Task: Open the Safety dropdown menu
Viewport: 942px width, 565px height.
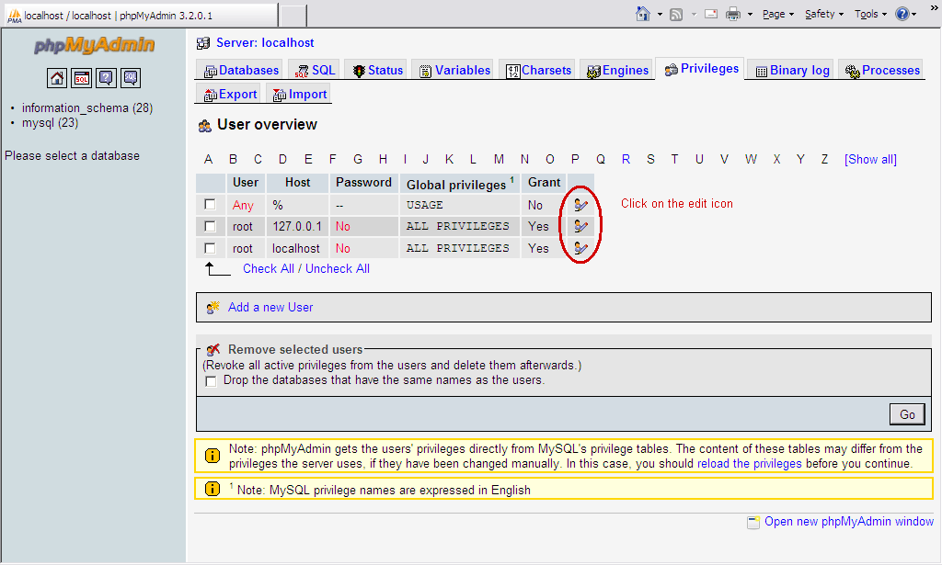Action: [823, 14]
